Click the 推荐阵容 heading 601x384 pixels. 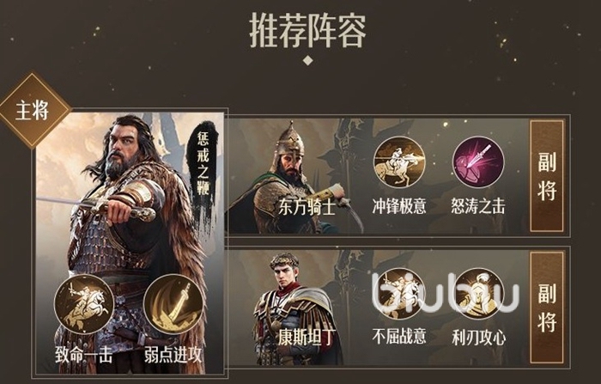[x=307, y=31]
